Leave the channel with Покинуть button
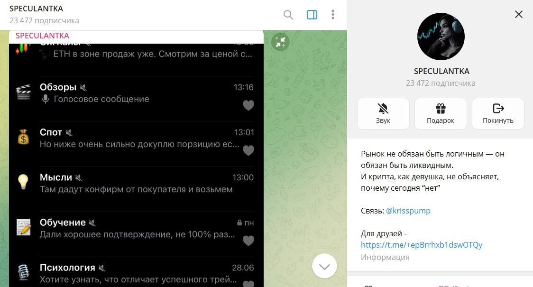This screenshot has width=533, height=287. pos(498,113)
